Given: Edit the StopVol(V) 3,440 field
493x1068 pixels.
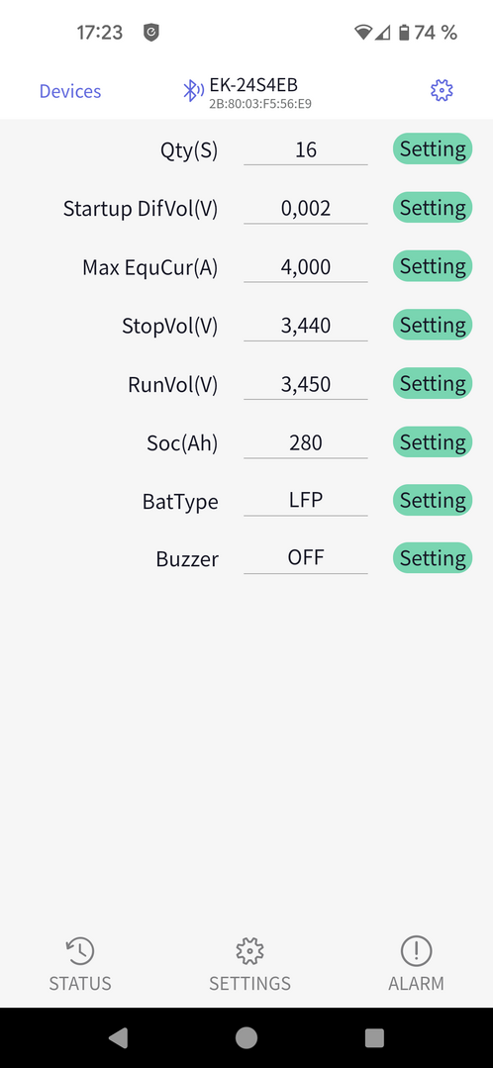Looking at the screenshot, I should (306, 326).
